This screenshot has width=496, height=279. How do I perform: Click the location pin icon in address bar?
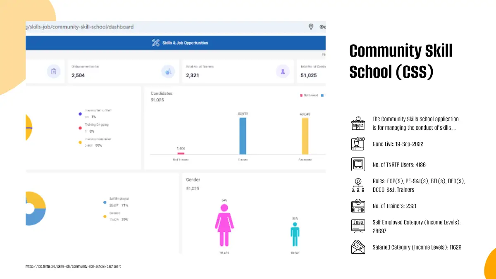(311, 27)
